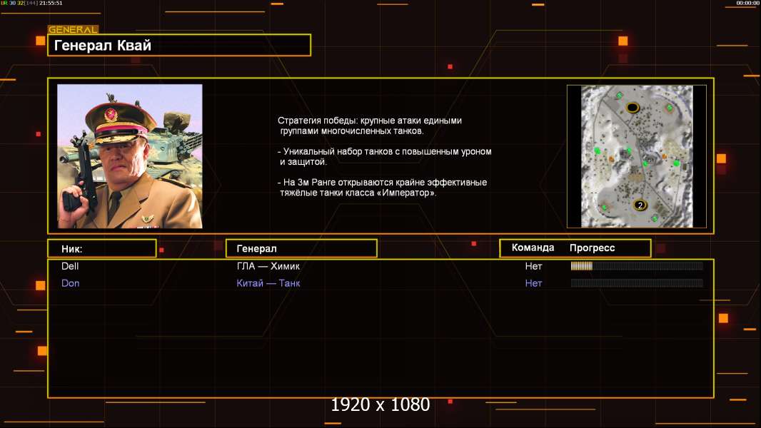Select player name 'Dell'
761x428 pixels.
(x=70, y=266)
